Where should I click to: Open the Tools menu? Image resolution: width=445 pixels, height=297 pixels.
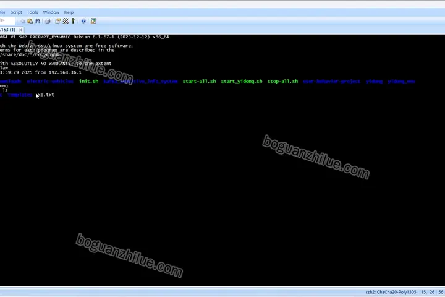click(32, 12)
